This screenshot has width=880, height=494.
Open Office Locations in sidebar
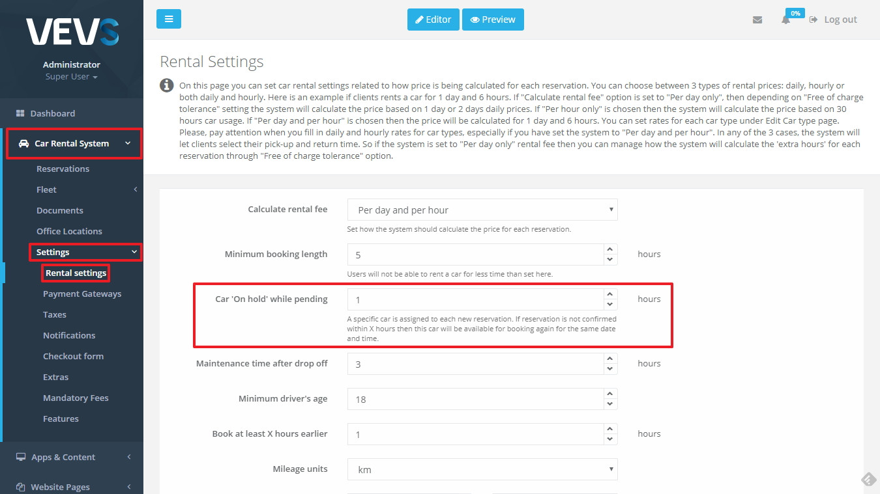click(69, 231)
